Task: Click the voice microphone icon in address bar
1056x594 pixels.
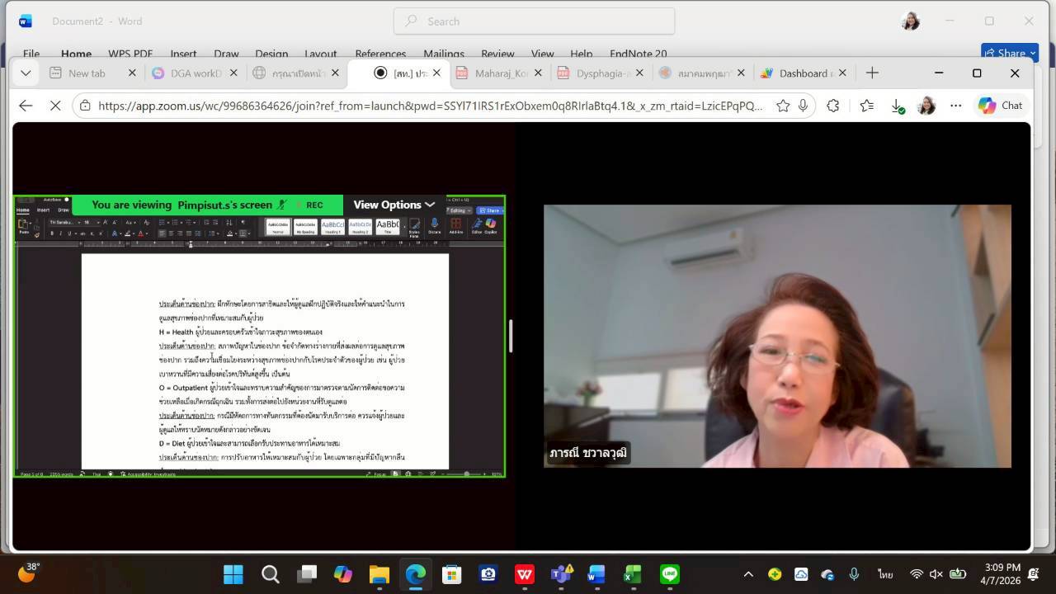Action: (x=803, y=106)
